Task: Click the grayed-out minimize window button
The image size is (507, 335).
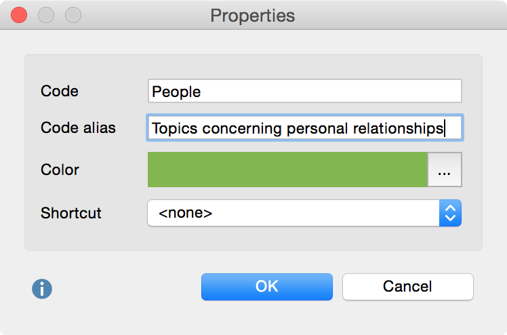Action: [x=46, y=14]
